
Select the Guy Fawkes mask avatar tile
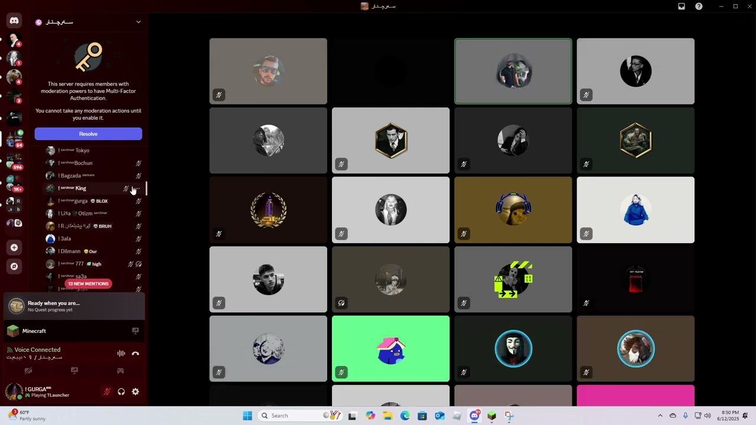(513, 349)
